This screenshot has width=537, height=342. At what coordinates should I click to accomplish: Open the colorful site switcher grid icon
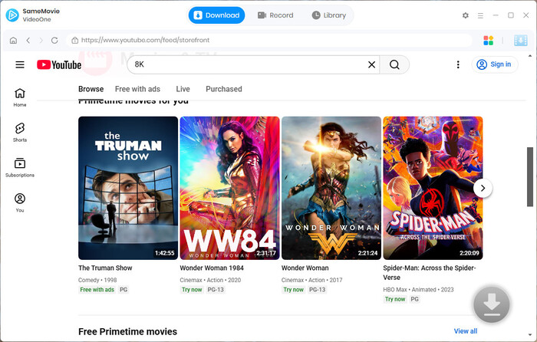[489, 41]
